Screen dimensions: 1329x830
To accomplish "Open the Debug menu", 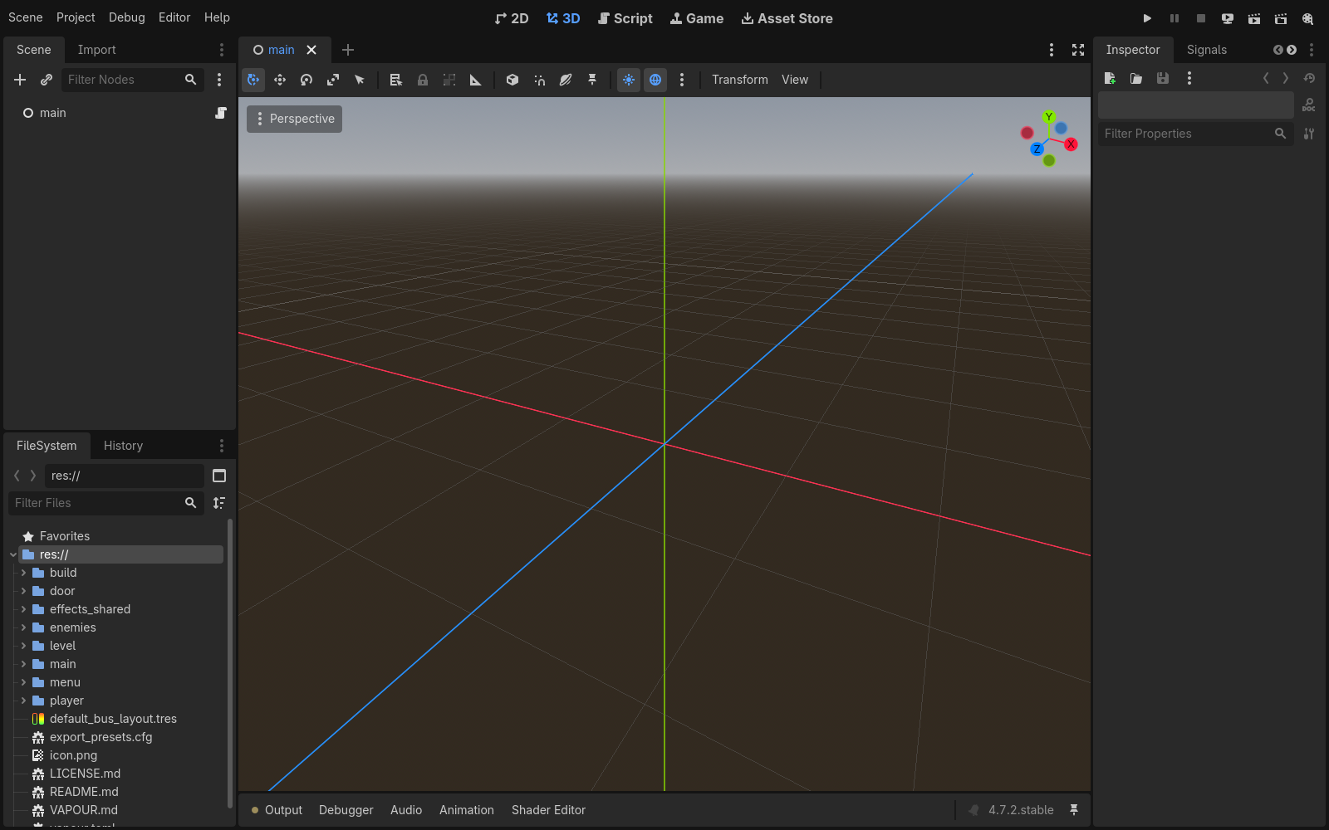I will 127,17.
